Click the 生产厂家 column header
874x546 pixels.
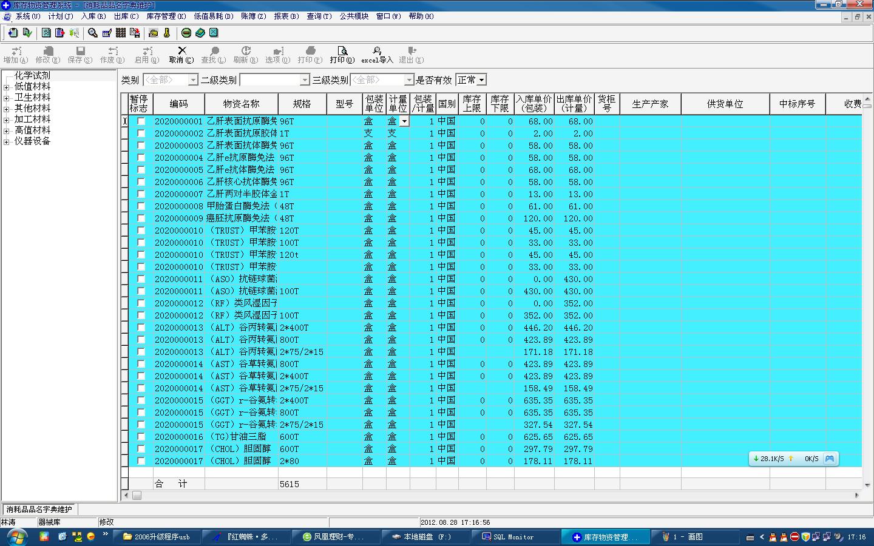tap(650, 104)
